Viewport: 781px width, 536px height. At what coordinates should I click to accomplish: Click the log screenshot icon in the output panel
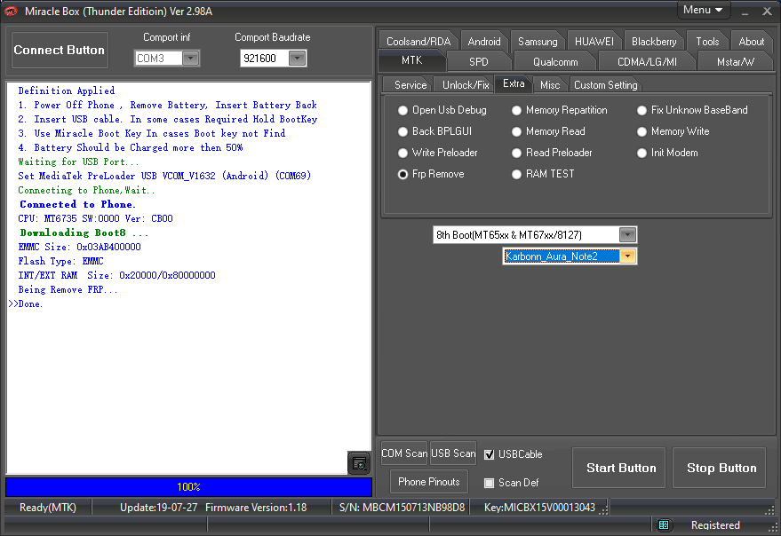pyautogui.click(x=359, y=463)
